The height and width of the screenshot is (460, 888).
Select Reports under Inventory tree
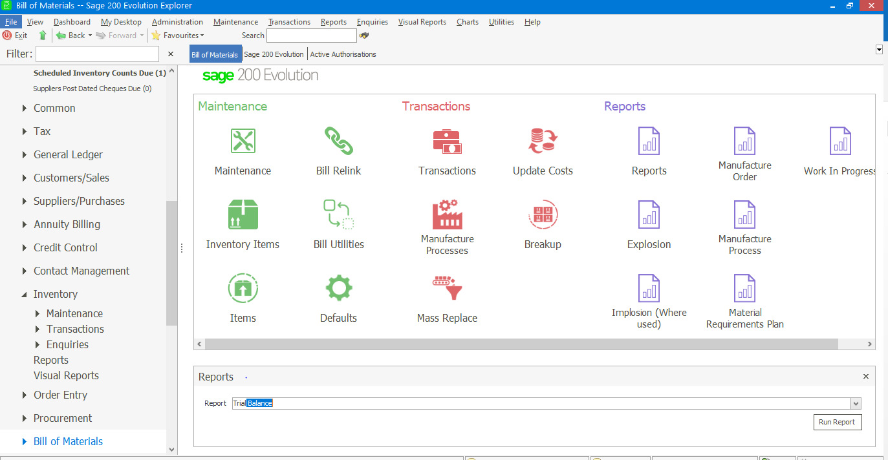[x=51, y=360]
